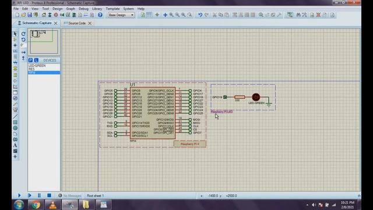The height and width of the screenshot is (210, 373).
Task: Close the Schematic Capture tab
Action: pyautogui.click(x=55, y=23)
